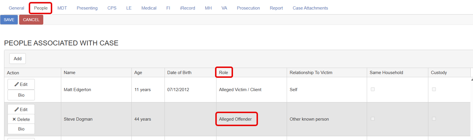Screen dimensions: 473x140
Task: Edit Matt Edgerton's record
Action: point(21,84)
